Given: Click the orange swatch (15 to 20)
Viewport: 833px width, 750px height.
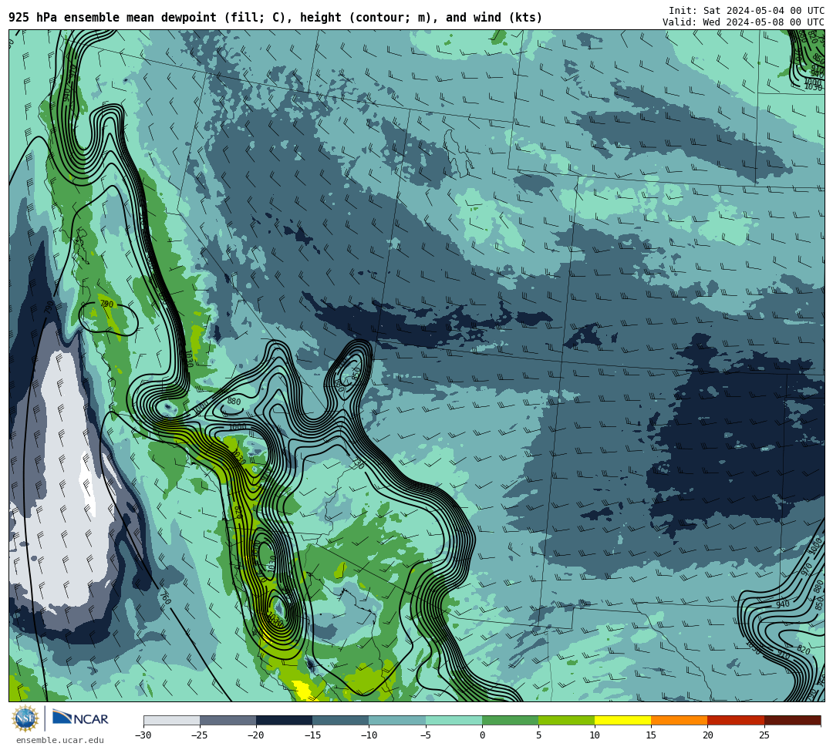Looking at the screenshot, I should click(x=680, y=720).
